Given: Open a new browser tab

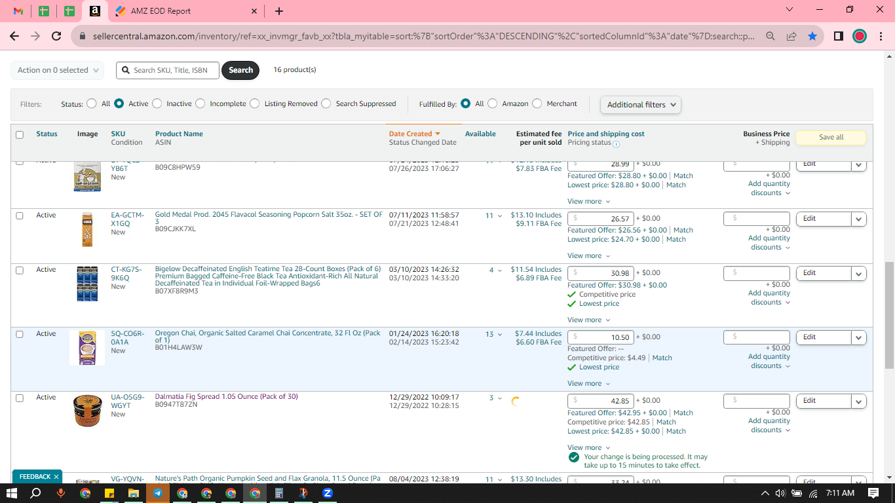Looking at the screenshot, I should (279, 11).
